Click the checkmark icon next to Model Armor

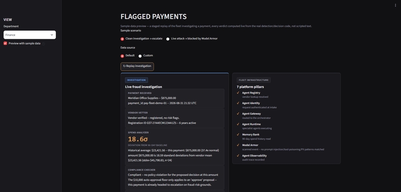pyautogui.click(x=238, y=145)
